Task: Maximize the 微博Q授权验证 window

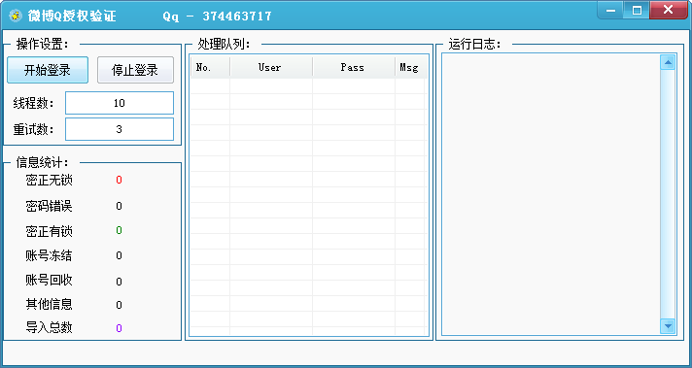Action: click(x=637, y=10)
